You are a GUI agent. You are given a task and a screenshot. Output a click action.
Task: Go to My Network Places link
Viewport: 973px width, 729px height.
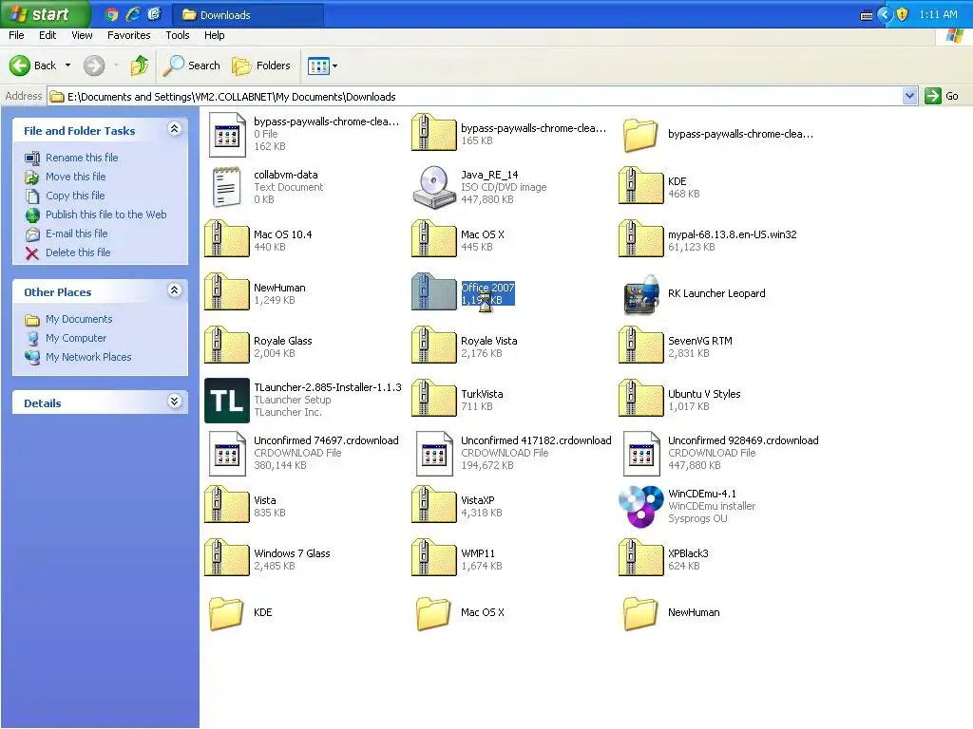pos(88,357)
